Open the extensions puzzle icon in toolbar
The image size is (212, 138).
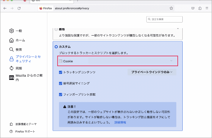pos(200,8)
